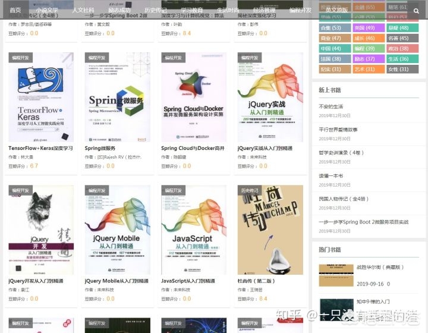Click the title Spring Cloud与Docker高并
428x333 pixels.
pos(193,148)
